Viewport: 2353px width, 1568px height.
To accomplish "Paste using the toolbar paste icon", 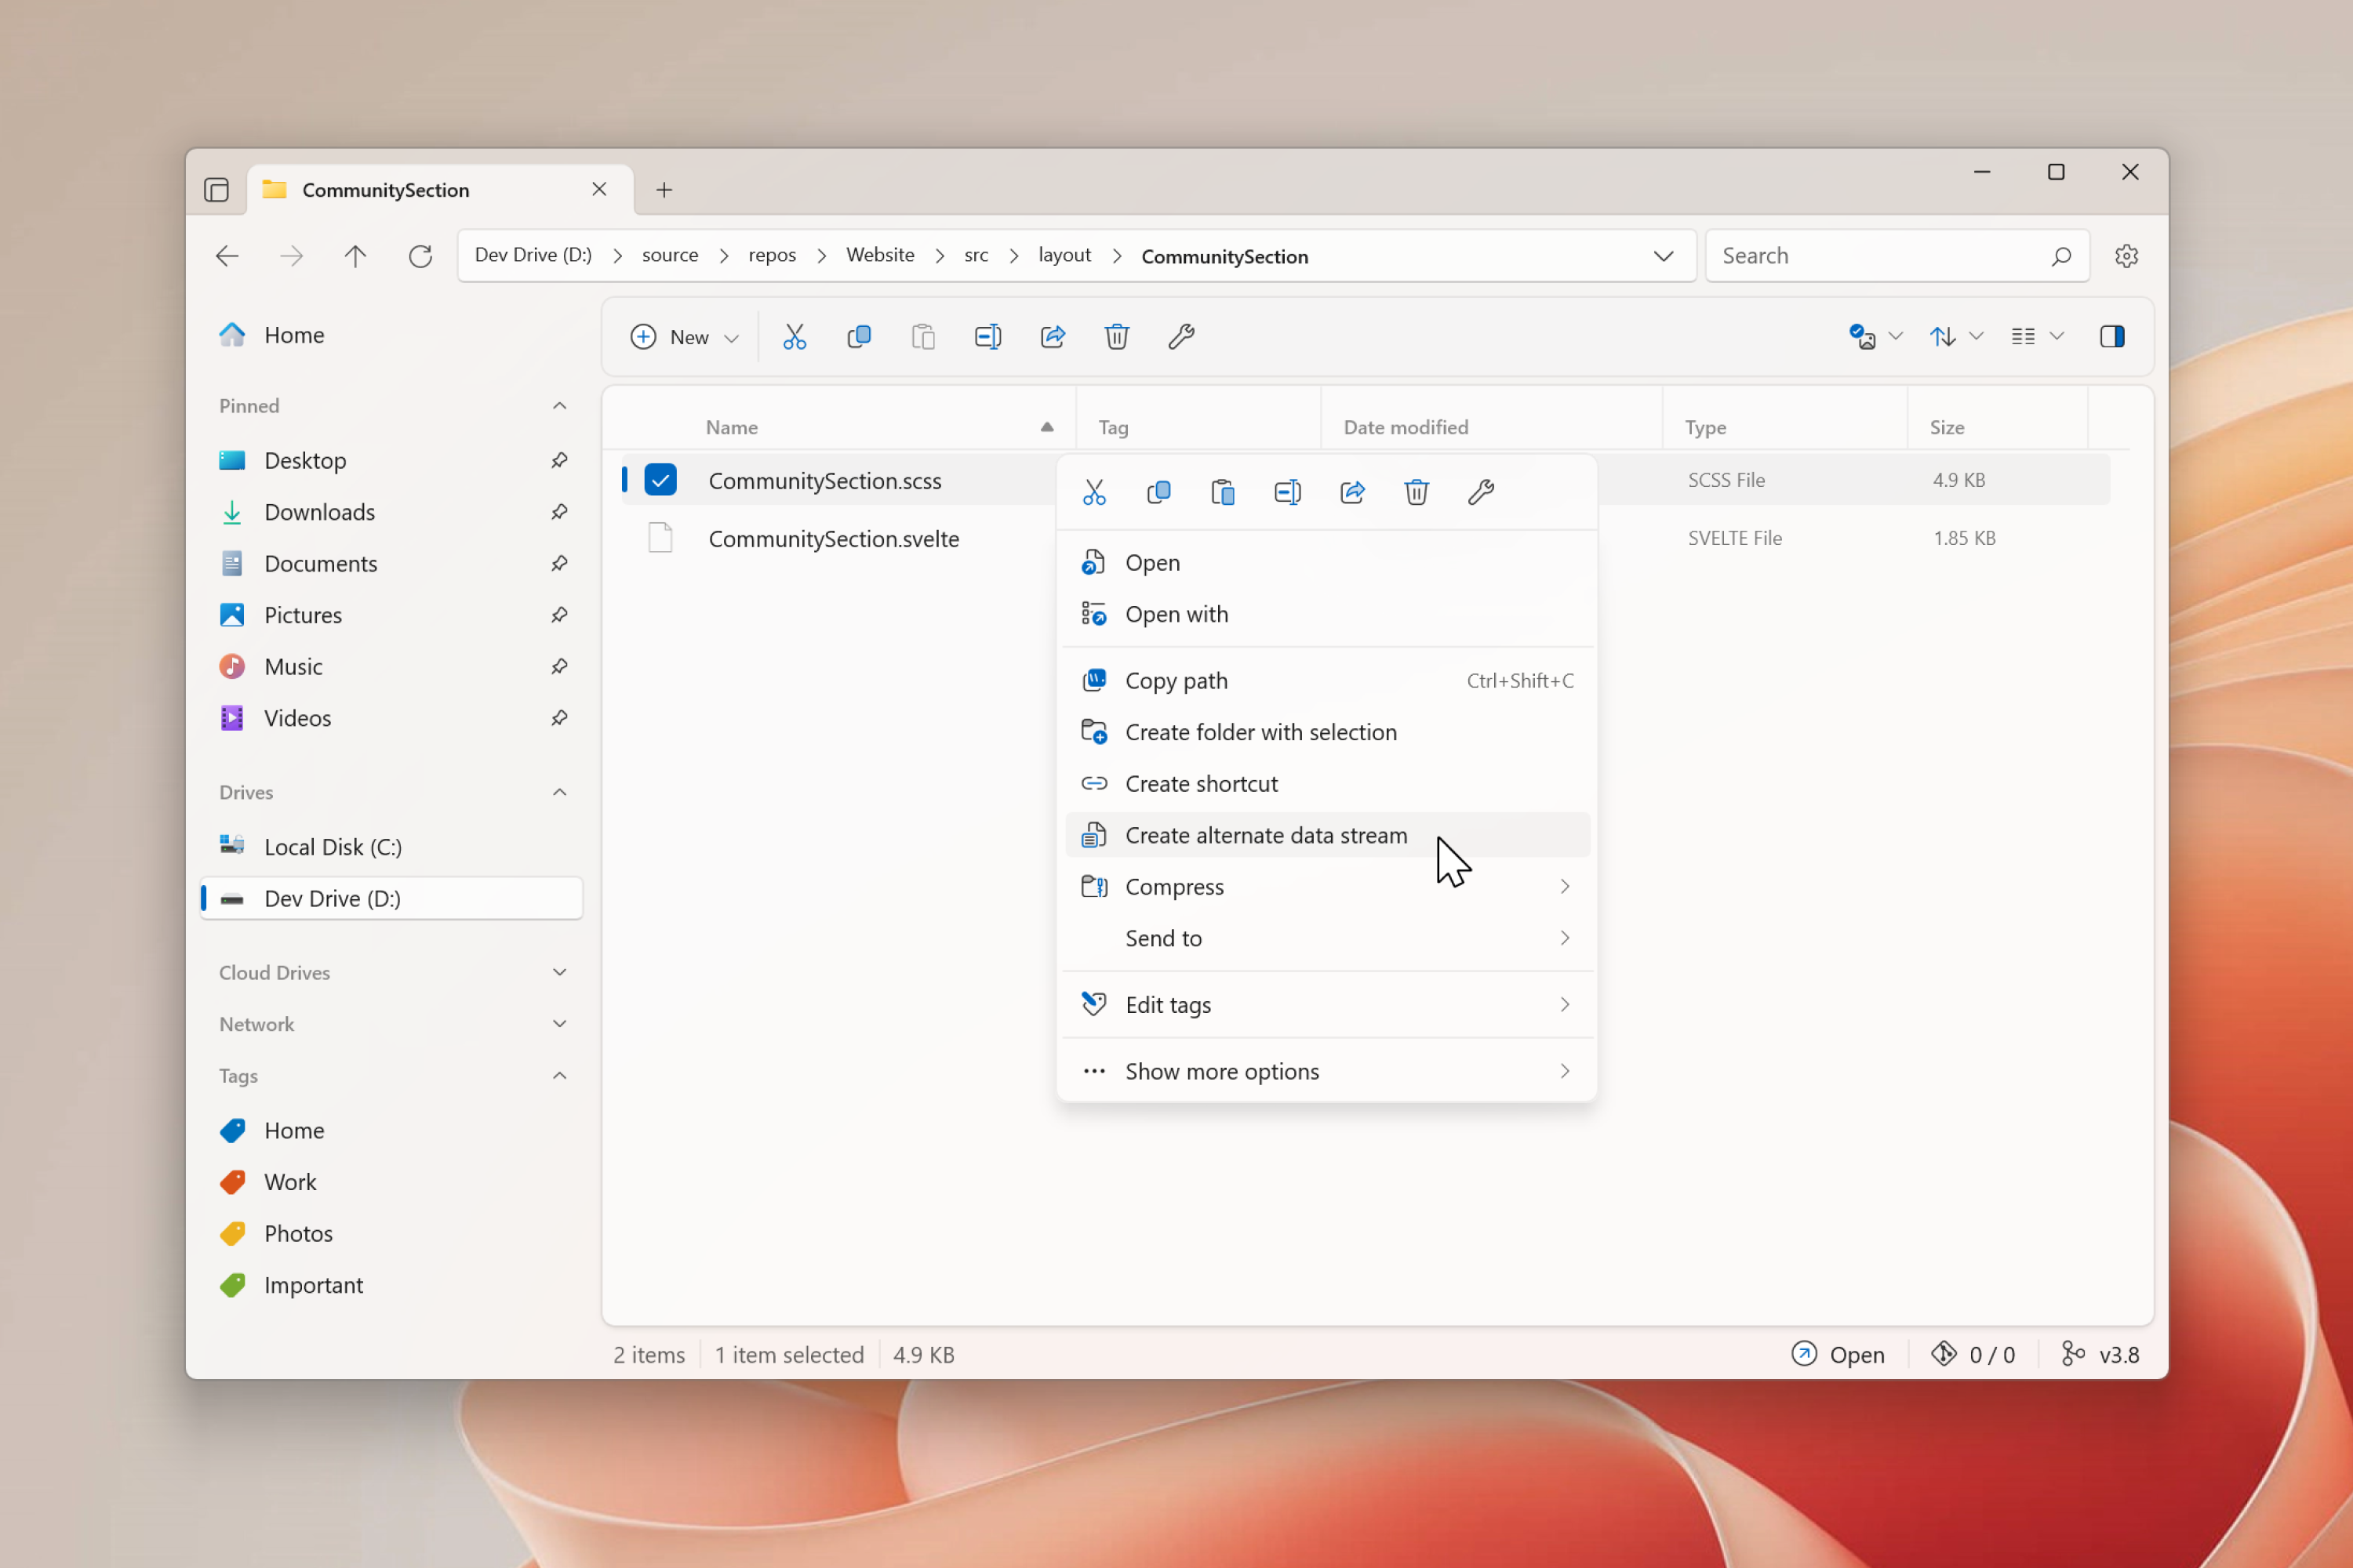I will coord(922,337).
